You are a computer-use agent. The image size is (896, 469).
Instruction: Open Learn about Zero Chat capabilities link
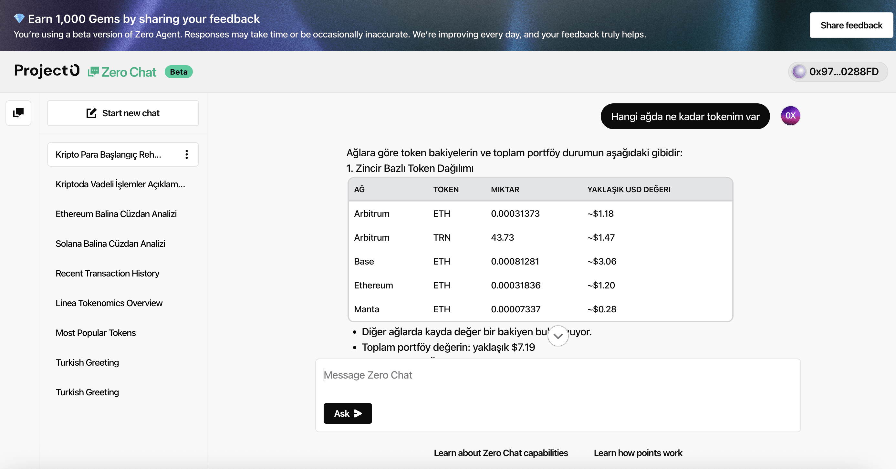pyautogui.click(x=501, y=453)
